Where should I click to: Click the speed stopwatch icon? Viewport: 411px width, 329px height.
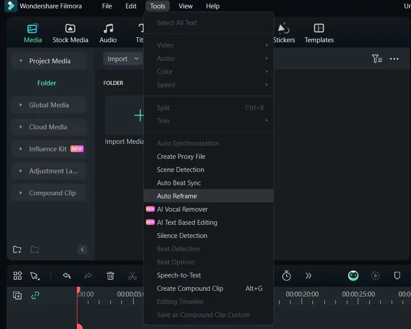pos(286,275)
